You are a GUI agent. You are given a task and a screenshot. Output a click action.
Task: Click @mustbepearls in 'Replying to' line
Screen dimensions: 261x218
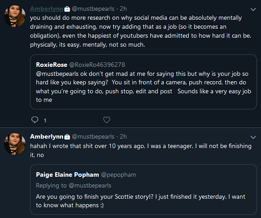point(90,186)
